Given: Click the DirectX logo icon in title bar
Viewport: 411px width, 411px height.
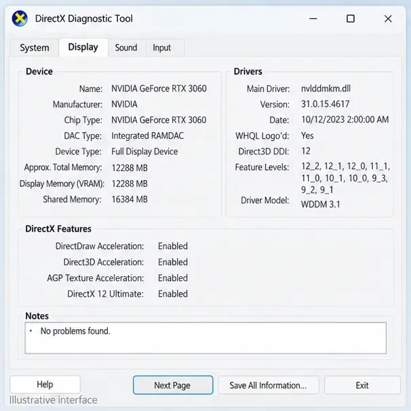Looking at the screenshot, I should pos(20,18).
